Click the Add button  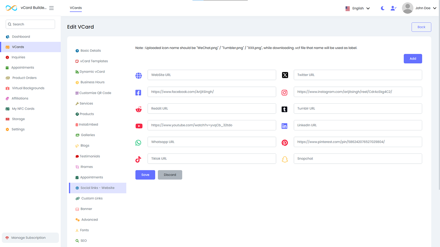[413, 59]
